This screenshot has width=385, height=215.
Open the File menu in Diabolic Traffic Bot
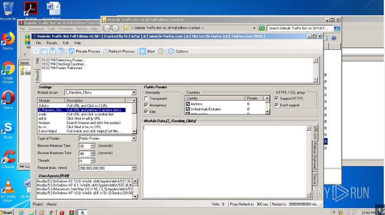click(x=39, y=43)
